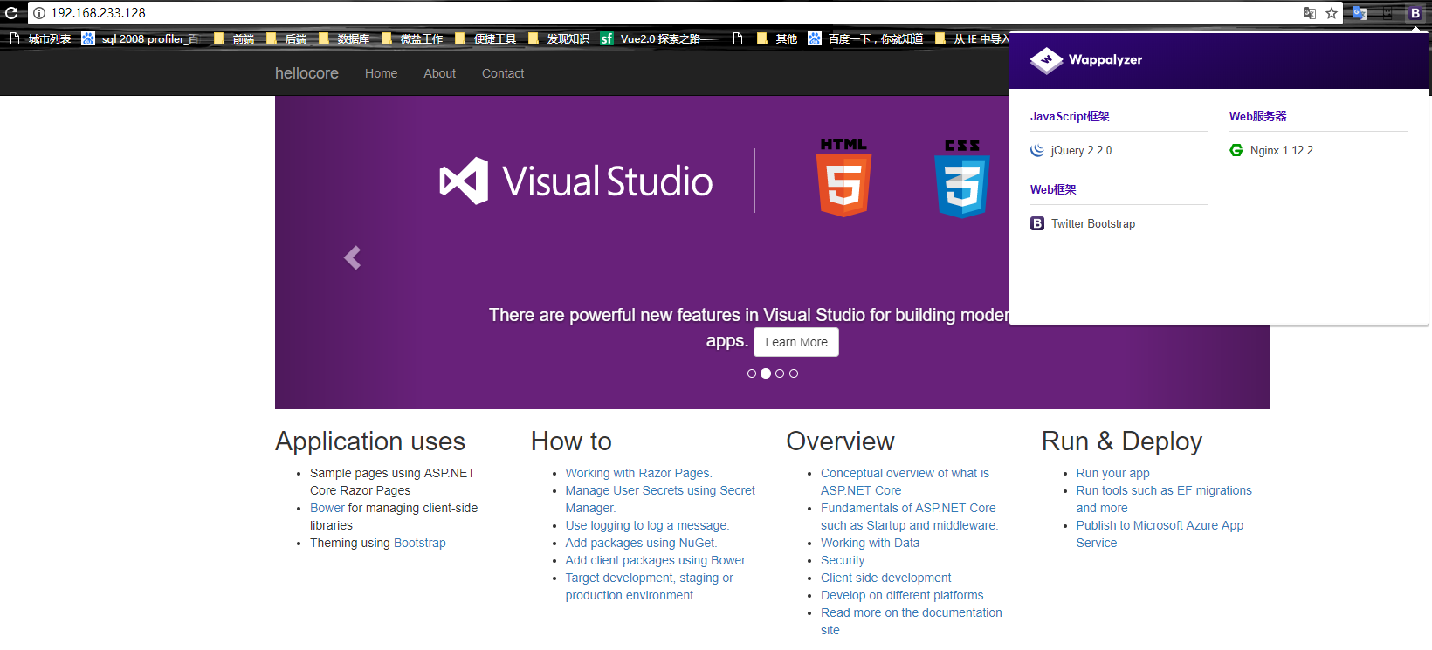Open the Contact nav item
Viewport: 1432px width, 650px height.
[503, 73]
